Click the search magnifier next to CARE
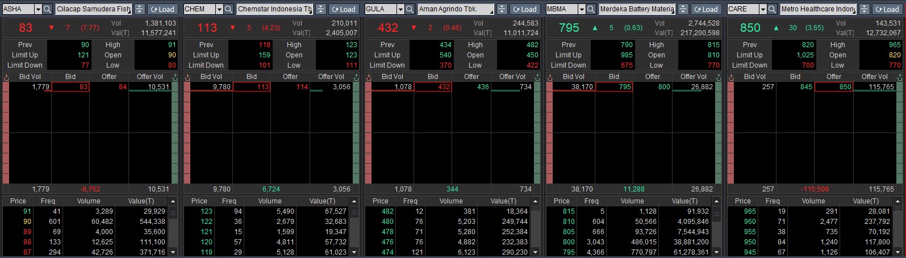Screen dimensions: 906x258 [772, 9]
